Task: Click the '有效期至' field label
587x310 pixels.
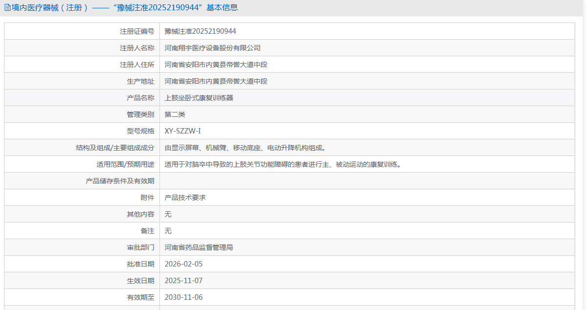Action: tap(141, 297)
